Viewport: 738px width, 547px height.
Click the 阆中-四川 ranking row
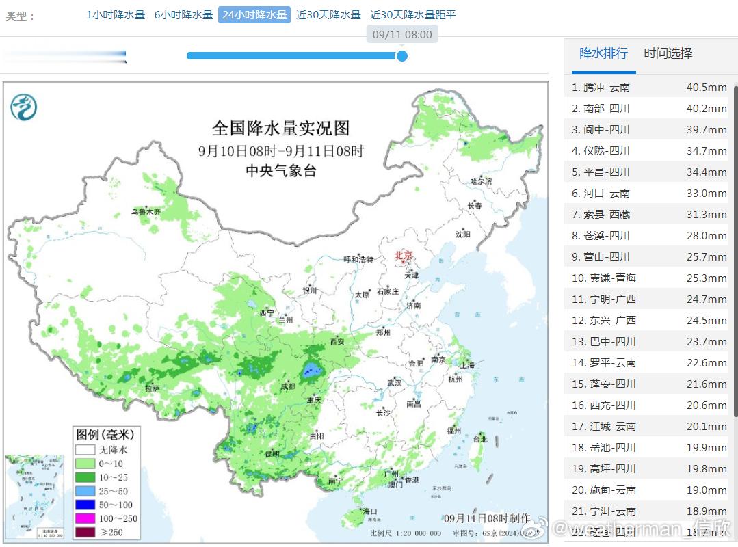click(650, 130)
